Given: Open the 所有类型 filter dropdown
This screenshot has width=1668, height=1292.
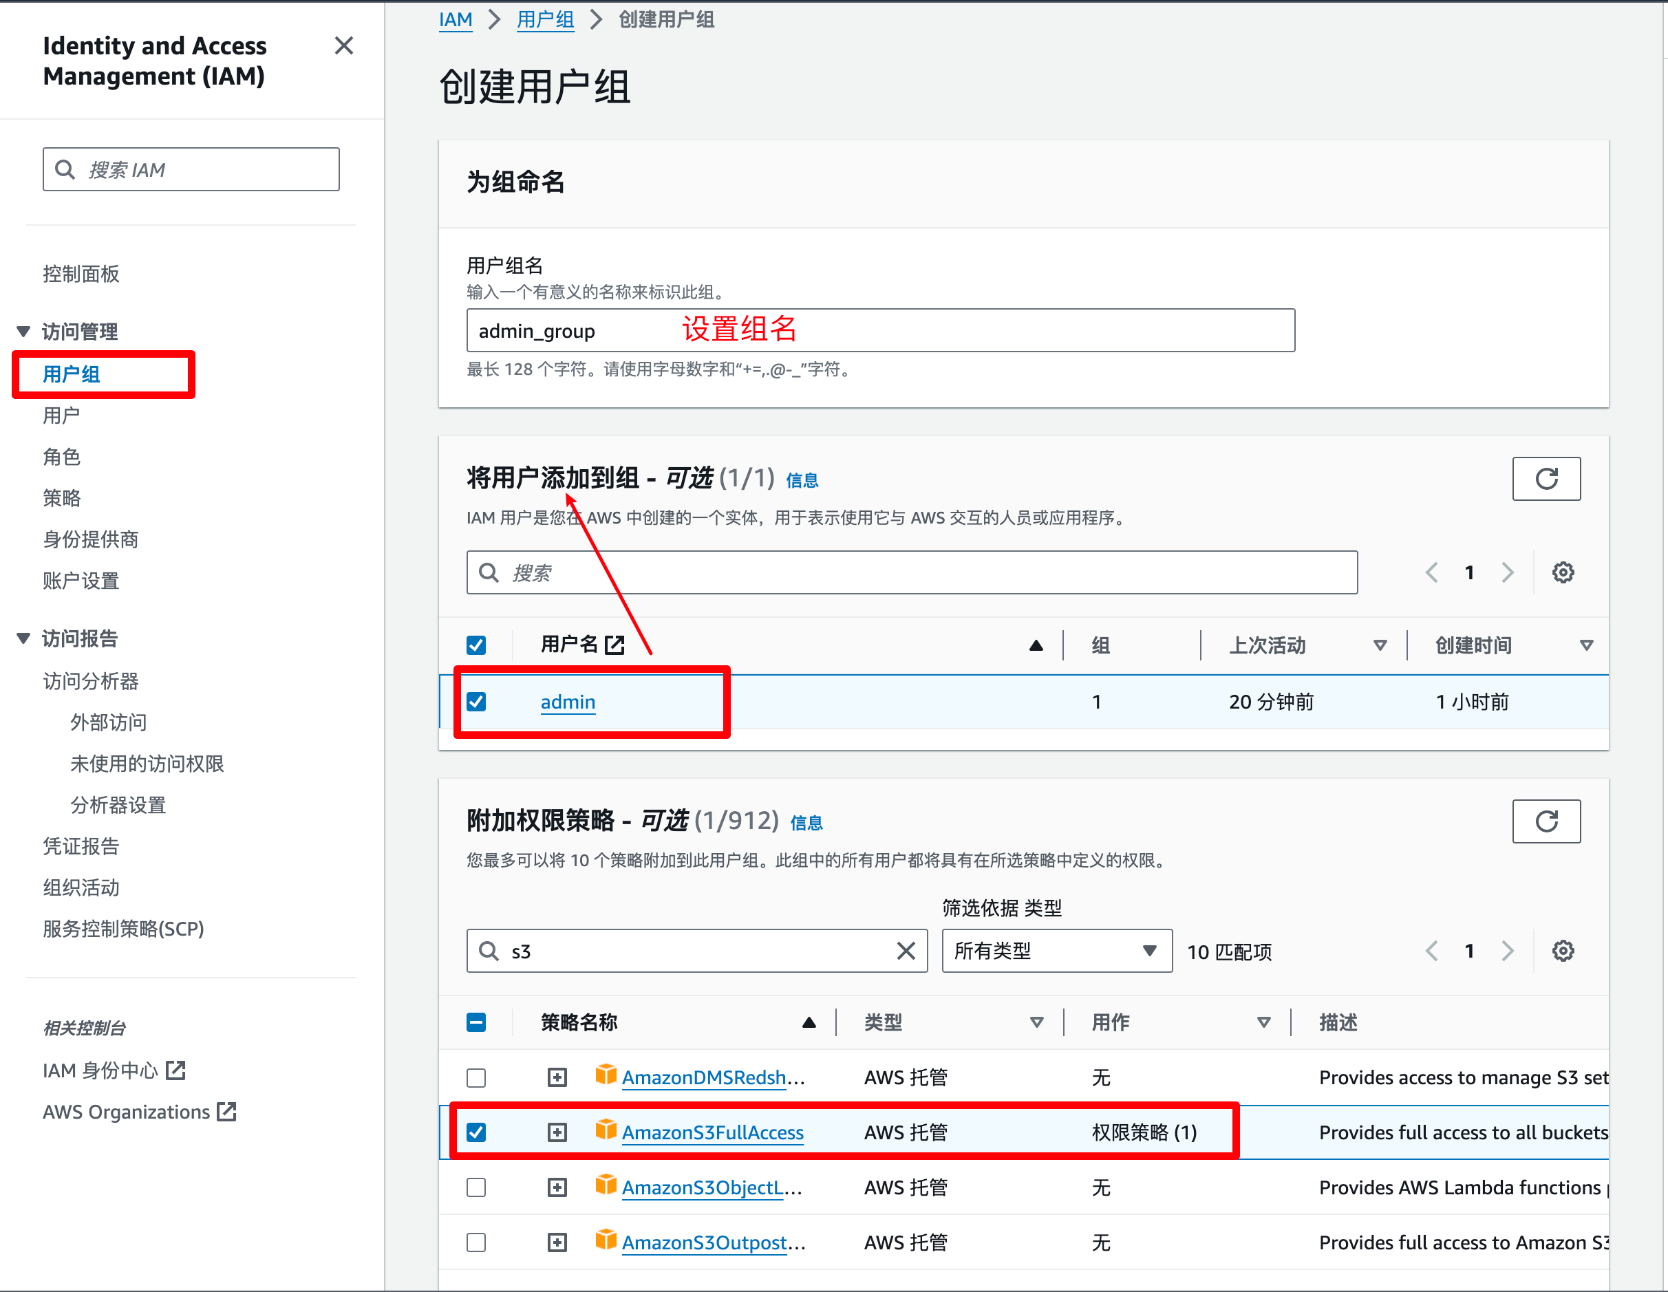Looking at the screenshot, I should pos(1056,951).
